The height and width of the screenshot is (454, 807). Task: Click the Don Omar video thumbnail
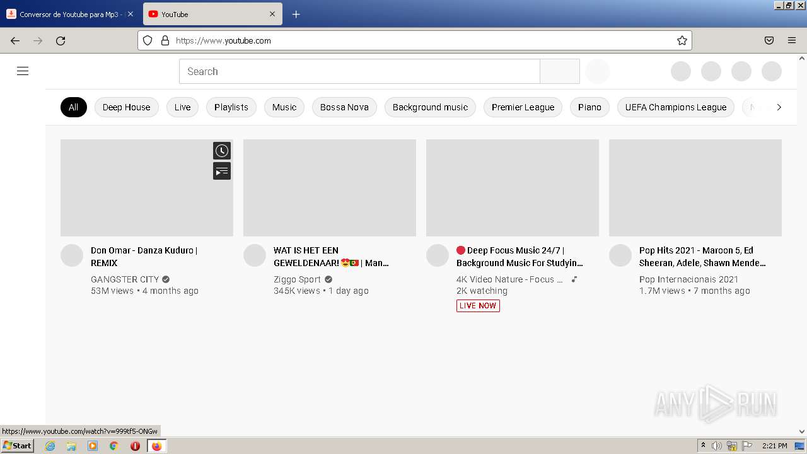147,188
